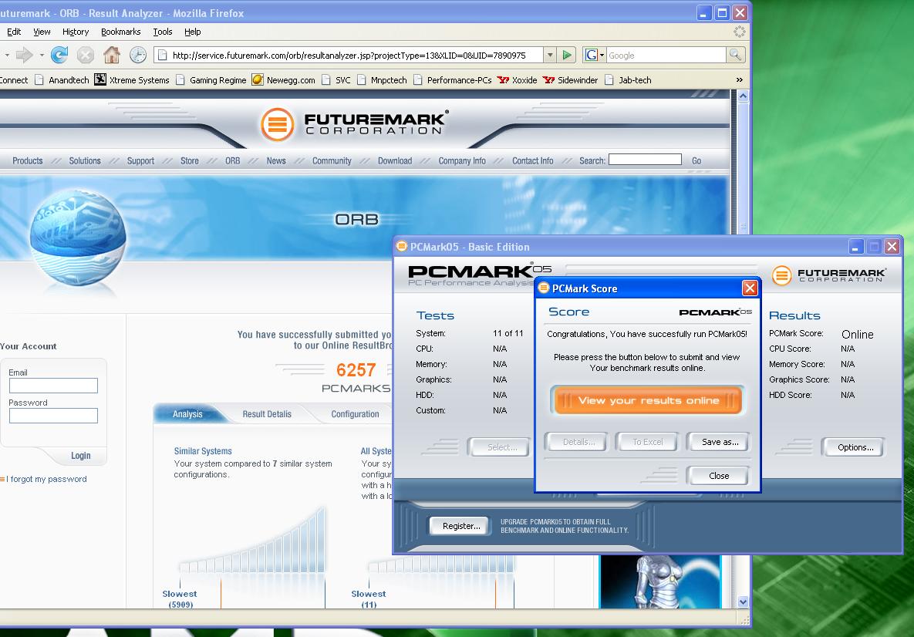Open Performance-PCs bookmark

point(452,80)
